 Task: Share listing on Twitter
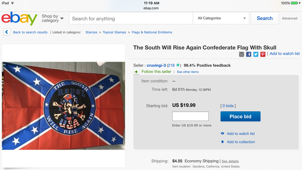256,54
